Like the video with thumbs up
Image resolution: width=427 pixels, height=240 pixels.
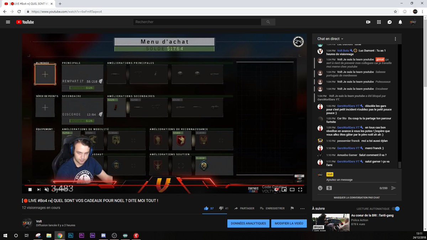pos(206,208)
